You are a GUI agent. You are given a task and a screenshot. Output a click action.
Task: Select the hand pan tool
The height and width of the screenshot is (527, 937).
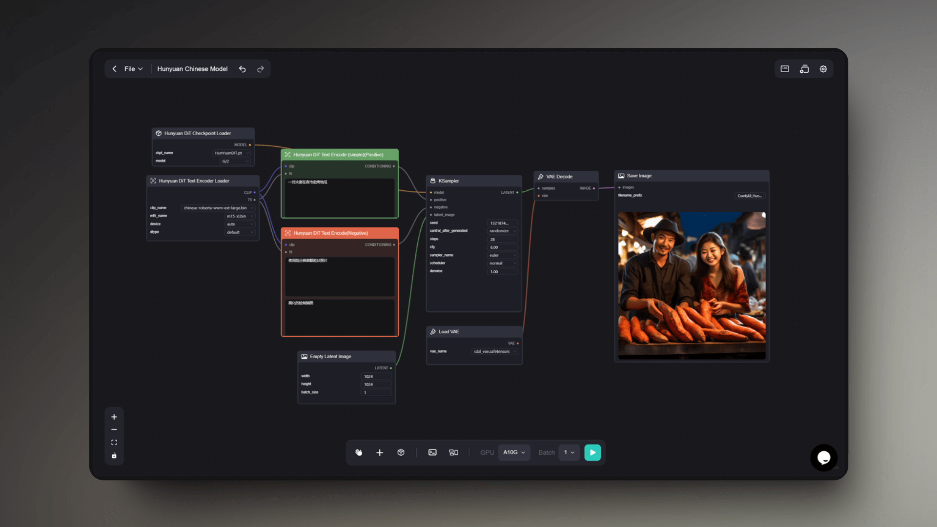click(x=359, y=452)
